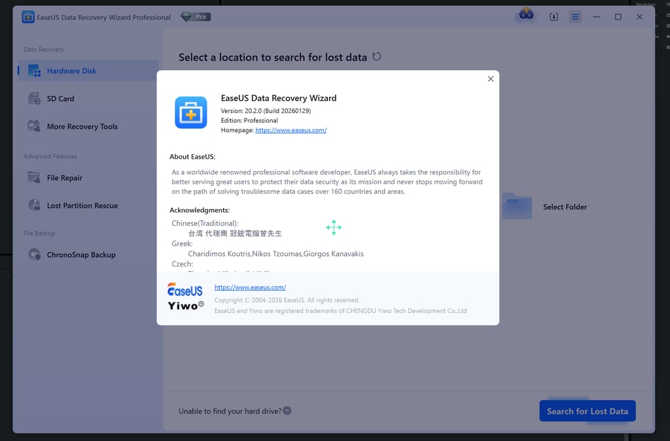Maximize the EaseUS window
The width and height of the screenshot is (670, 441).
[618, 17]
